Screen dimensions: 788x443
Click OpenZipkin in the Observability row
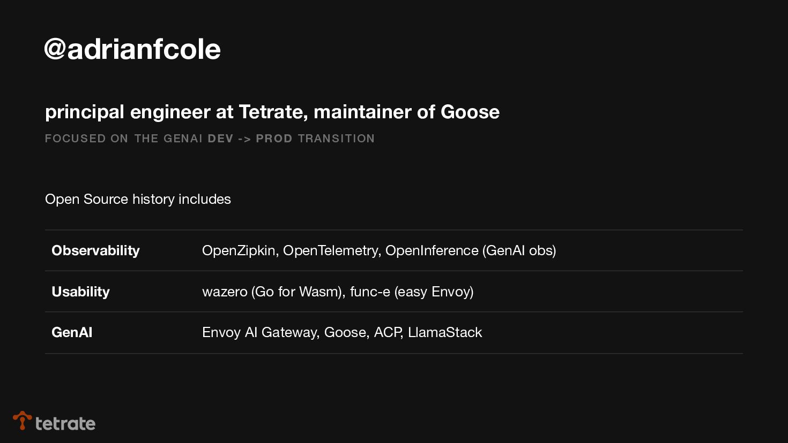(239, 250)
